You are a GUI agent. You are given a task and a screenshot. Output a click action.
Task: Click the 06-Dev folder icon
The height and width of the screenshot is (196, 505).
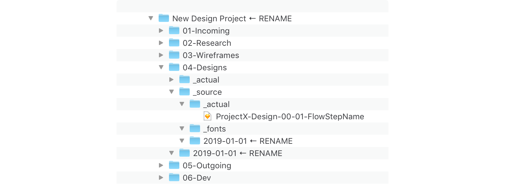pyautogui.click(x=174, y=178)
